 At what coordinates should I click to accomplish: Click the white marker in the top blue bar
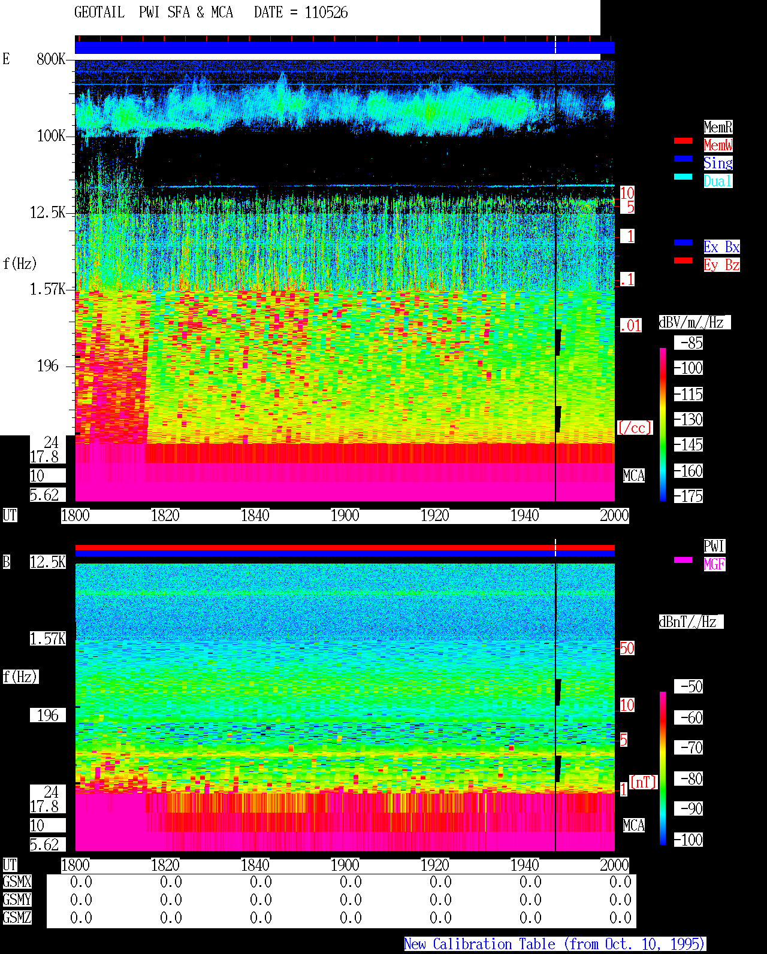click(555, 45)
